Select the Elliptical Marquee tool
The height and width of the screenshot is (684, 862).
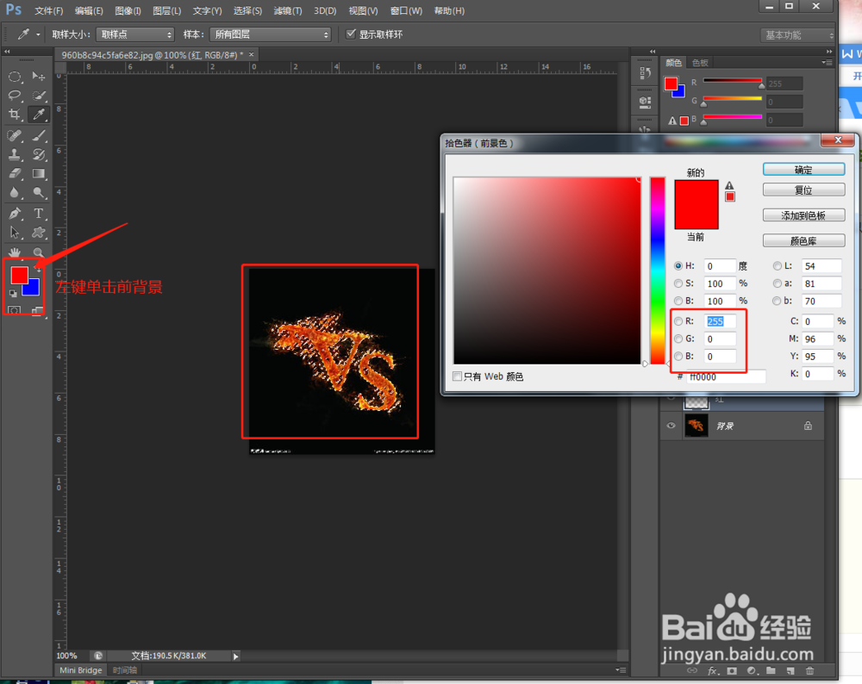point(15,77)
